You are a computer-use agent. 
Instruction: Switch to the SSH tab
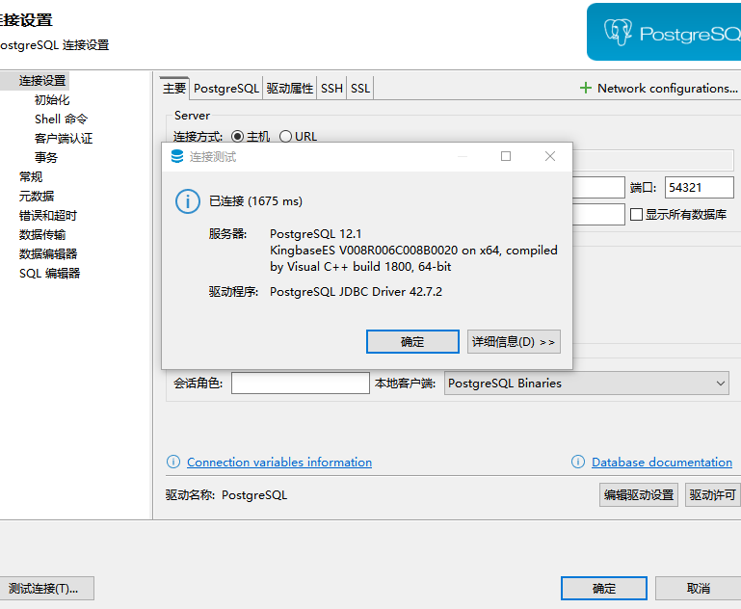coord(331,89)
